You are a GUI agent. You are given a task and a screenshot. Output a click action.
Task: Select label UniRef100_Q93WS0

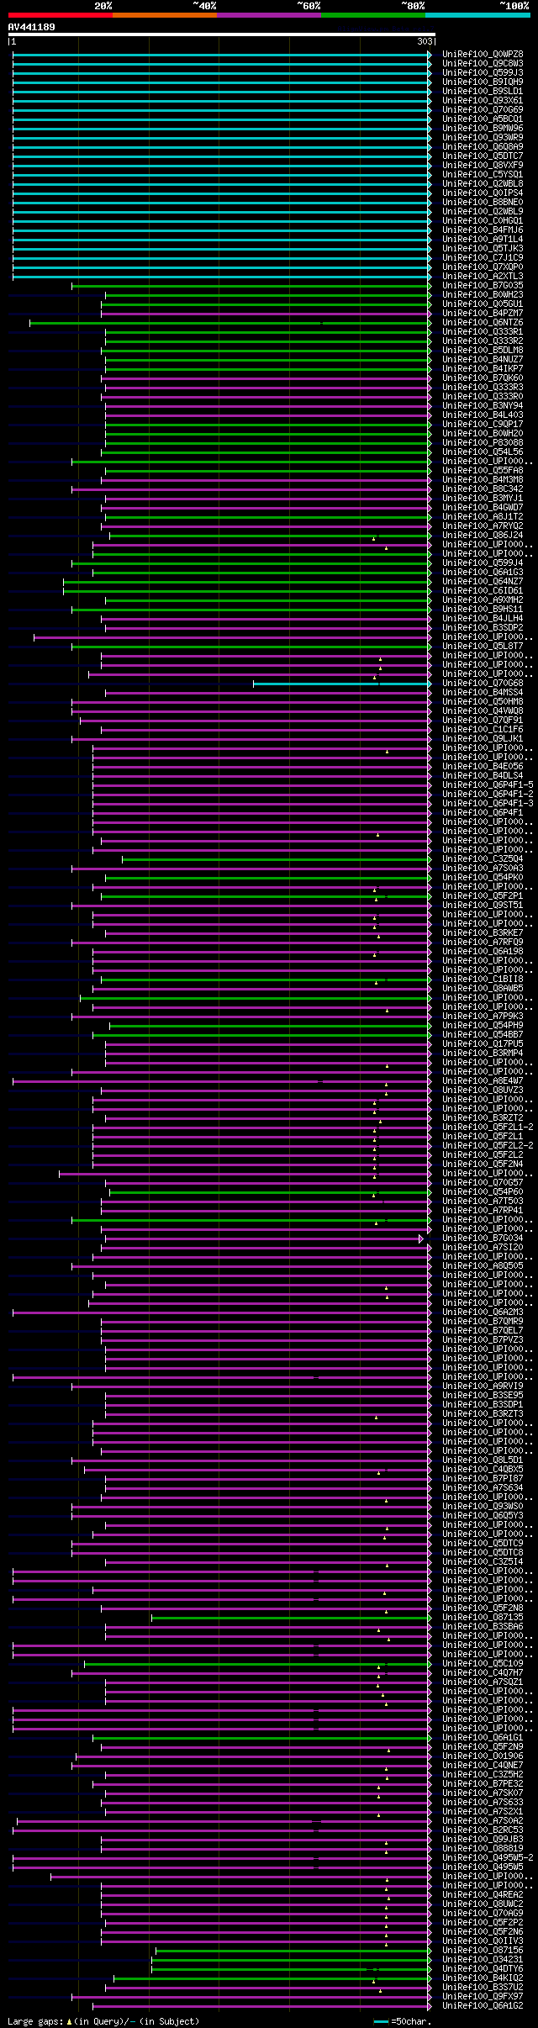[483, 1506]
